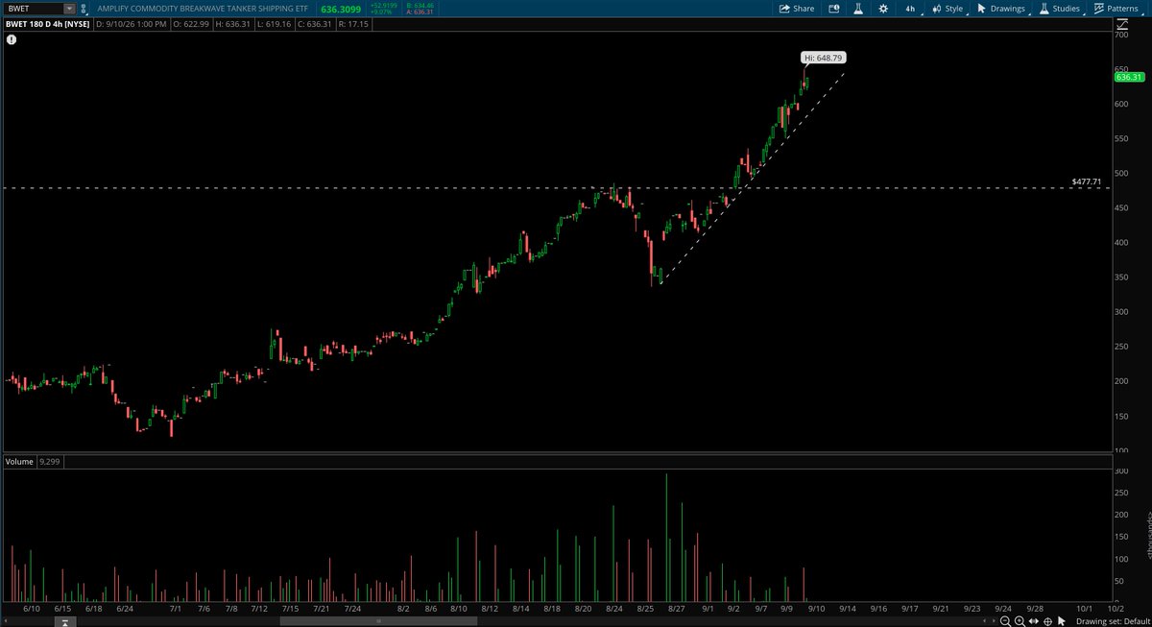1152x627 pixels.
Task: Click the volume value 9,299
Action: point(49,462)
